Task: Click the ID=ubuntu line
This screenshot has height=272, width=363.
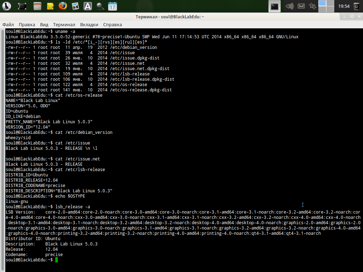Action: pos(17,111)
